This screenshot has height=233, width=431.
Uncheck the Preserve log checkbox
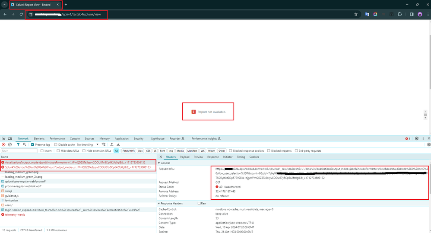(x=33, y=145)
